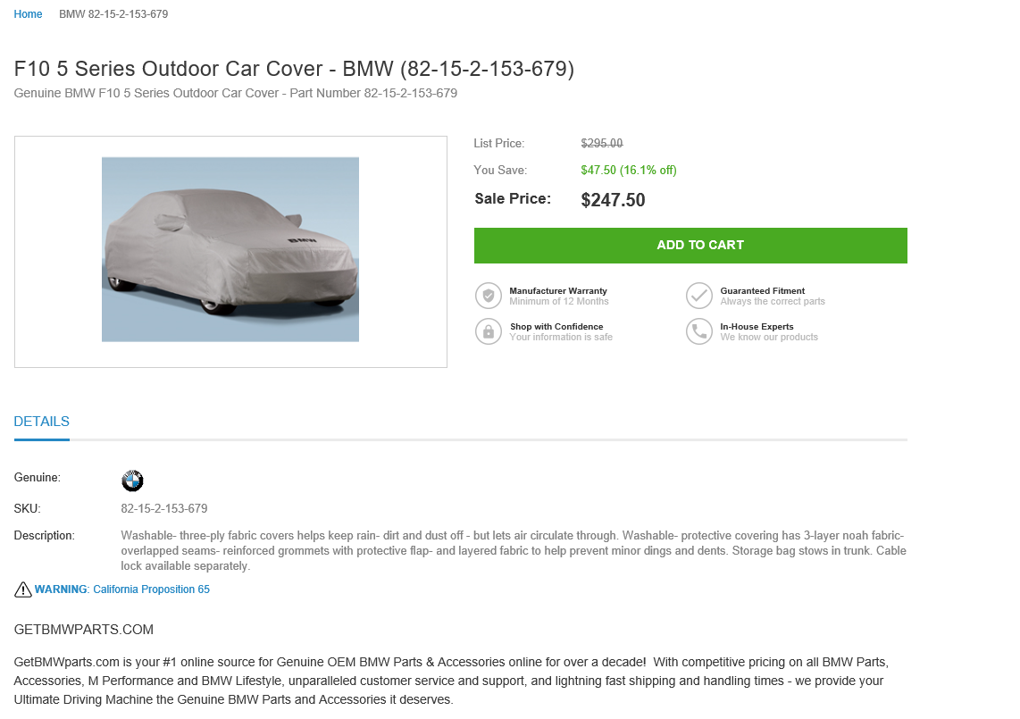The width and height of the screenshot is (1020, 719).
Task: Open the California Proposition 65 link
Action: point(151,589)
